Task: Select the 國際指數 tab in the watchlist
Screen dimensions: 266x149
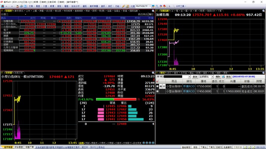Action: point(134,11)
